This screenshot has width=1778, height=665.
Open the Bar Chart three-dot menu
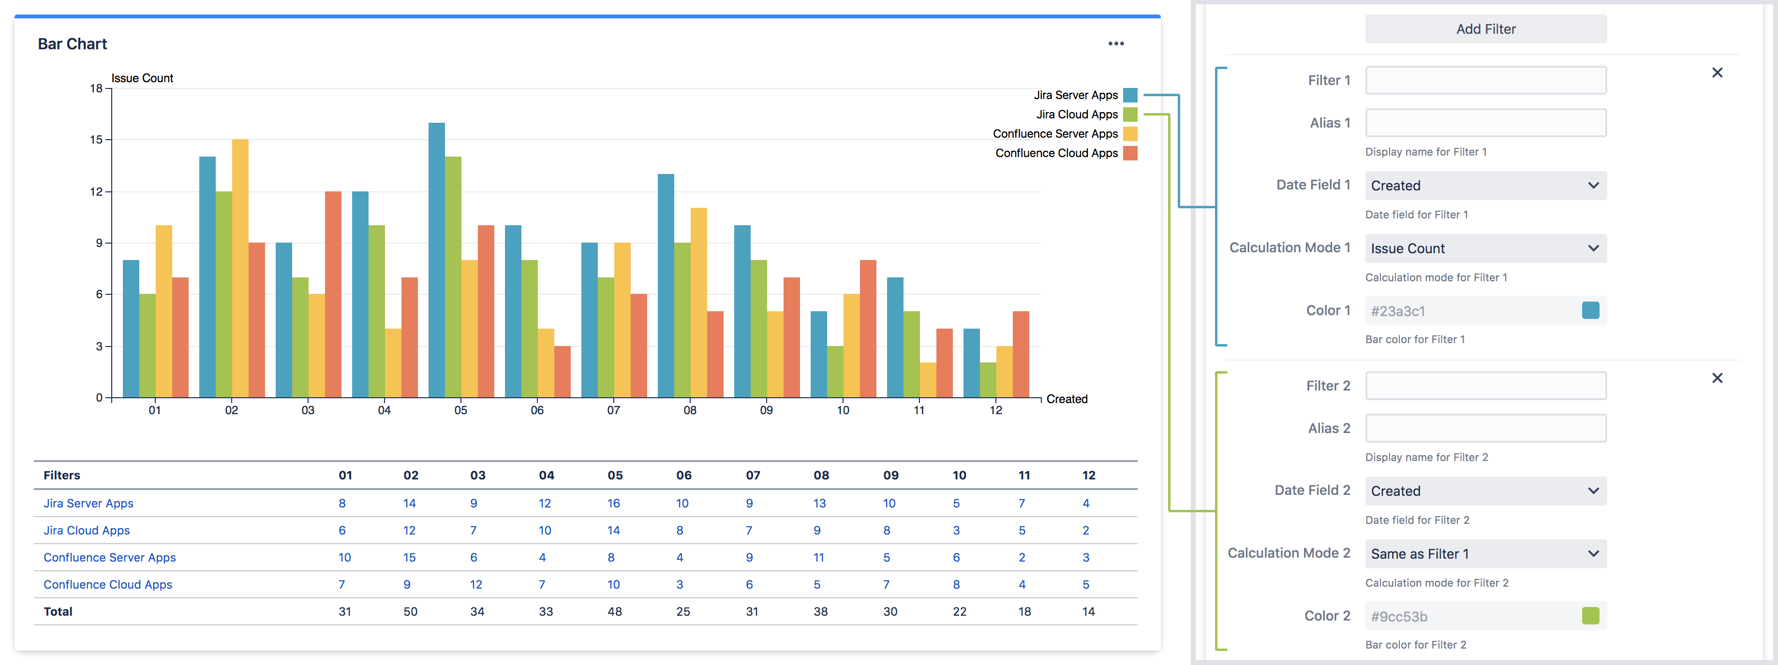(x=1115, y=43)
